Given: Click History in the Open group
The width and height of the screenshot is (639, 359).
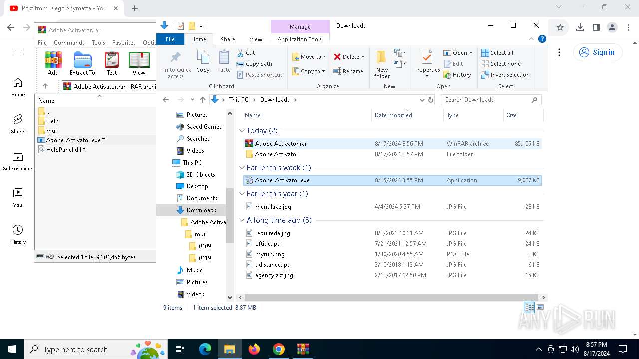Looking at the screenshot, I should 457,75.
